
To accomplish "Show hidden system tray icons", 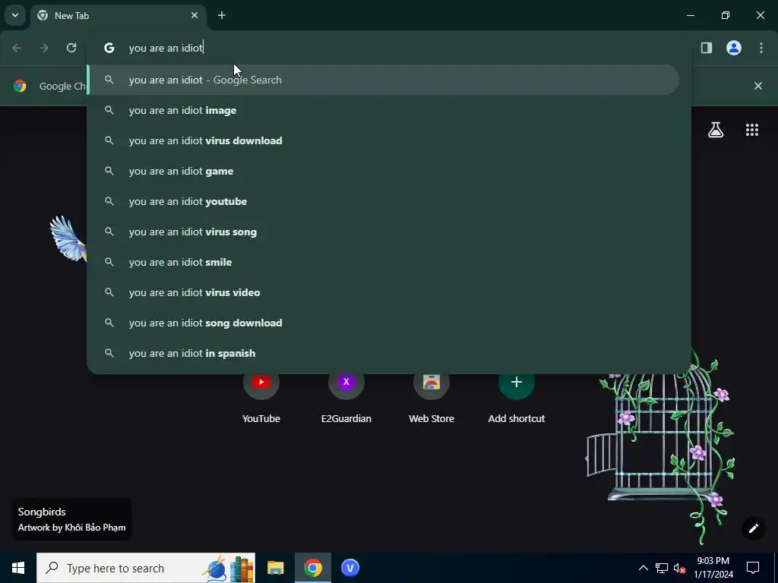I will pos(643,568).
